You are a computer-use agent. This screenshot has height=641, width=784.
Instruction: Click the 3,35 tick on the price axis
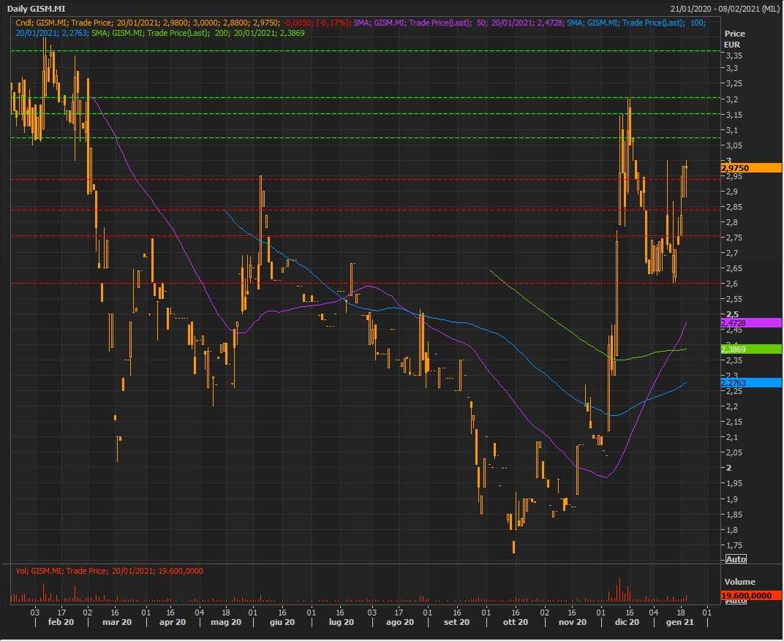[x=731, y=56]
